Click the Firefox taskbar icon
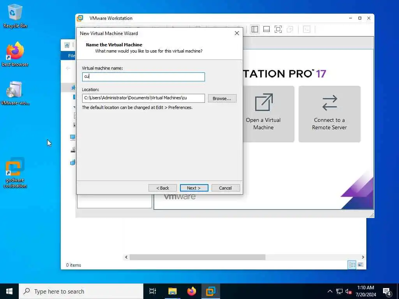This screenshot has width=399, height=299. (192, 291)
